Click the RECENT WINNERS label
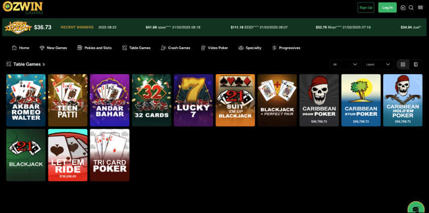The height and width of the screenshot is (213, 429). point(77,27)
